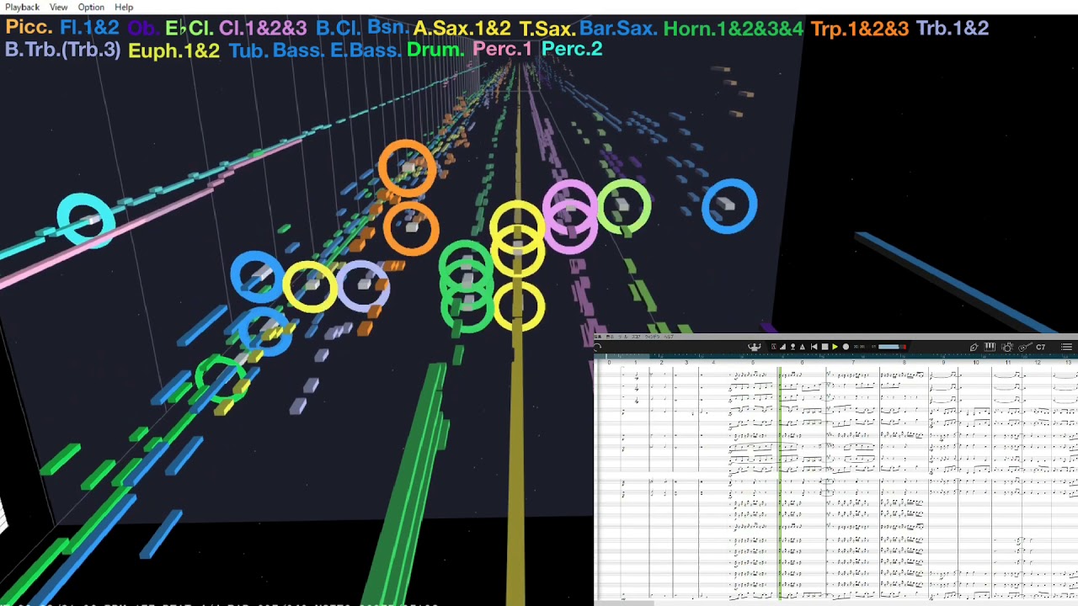
Task: Click the conductor figure icon
Action: click(755, 347)
